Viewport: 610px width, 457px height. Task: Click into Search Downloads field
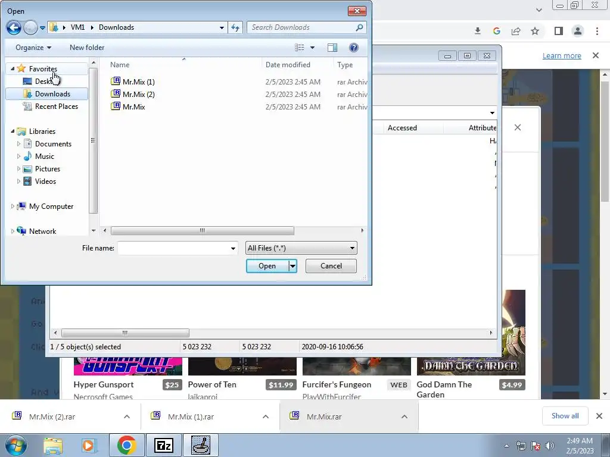pyautogui.click(x=301, y=27)
